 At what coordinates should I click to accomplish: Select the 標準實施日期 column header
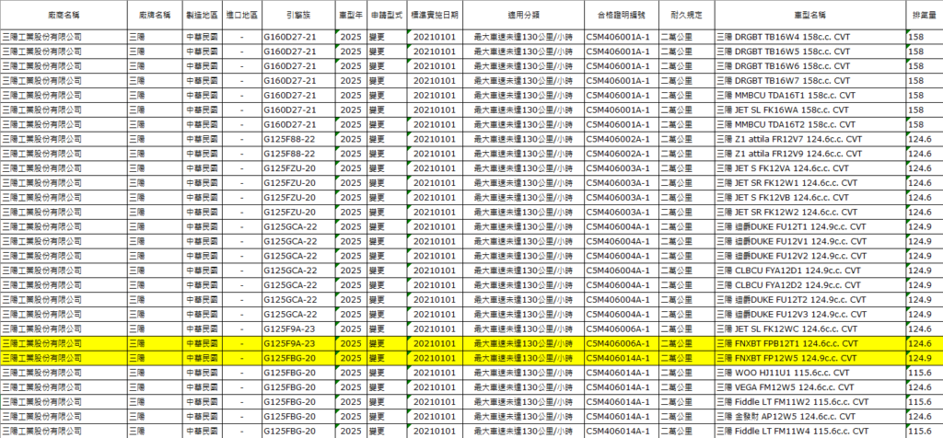435,15
